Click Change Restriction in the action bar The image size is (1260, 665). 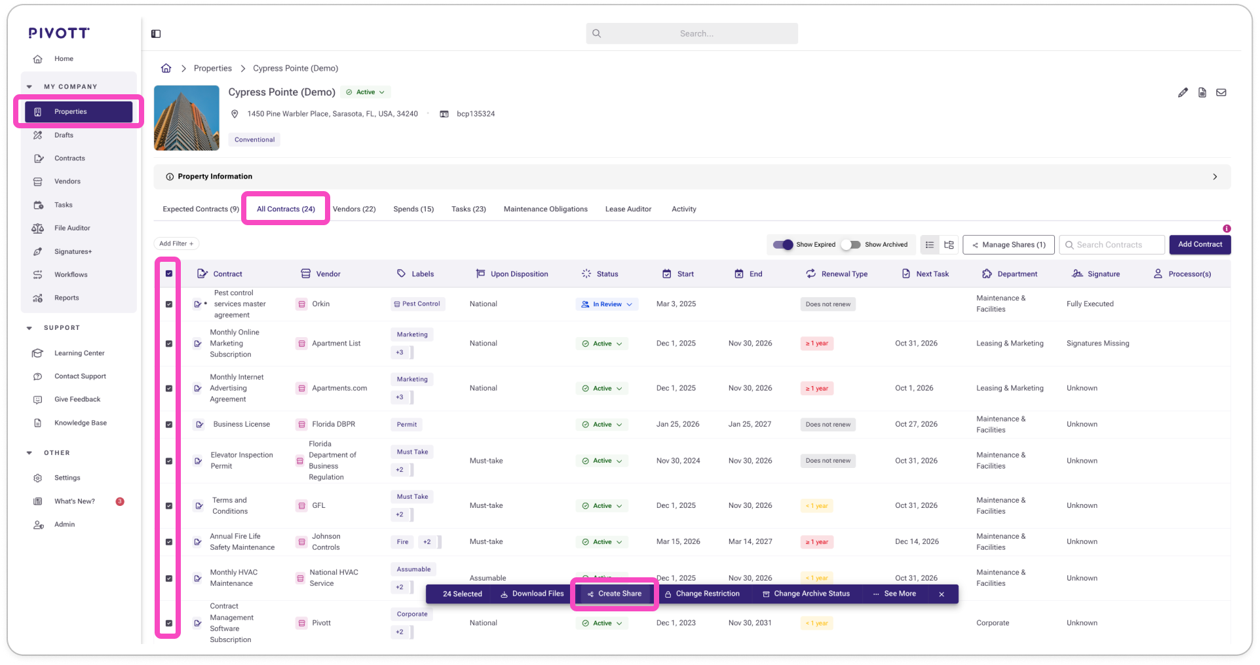(702, 594)
